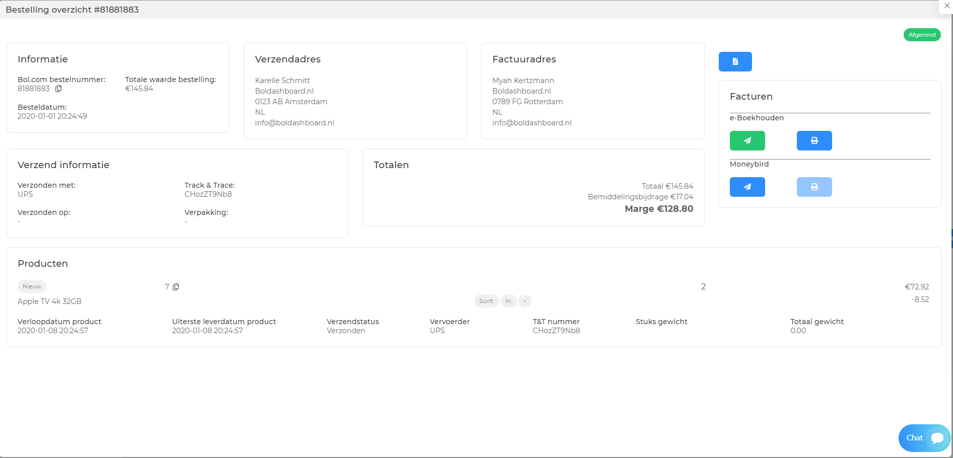Click the billing address email under Factuuradres

click(x=531, y=123)
